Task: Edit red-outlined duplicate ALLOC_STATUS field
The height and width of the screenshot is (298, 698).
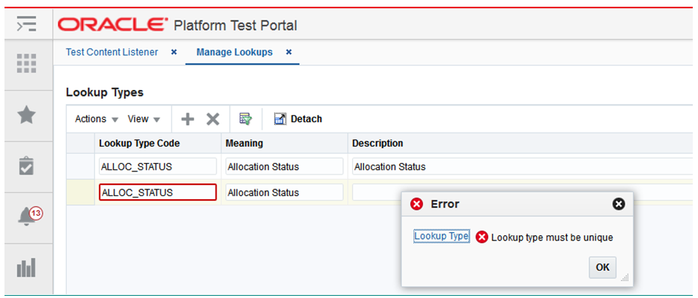Action: (157, 192)
